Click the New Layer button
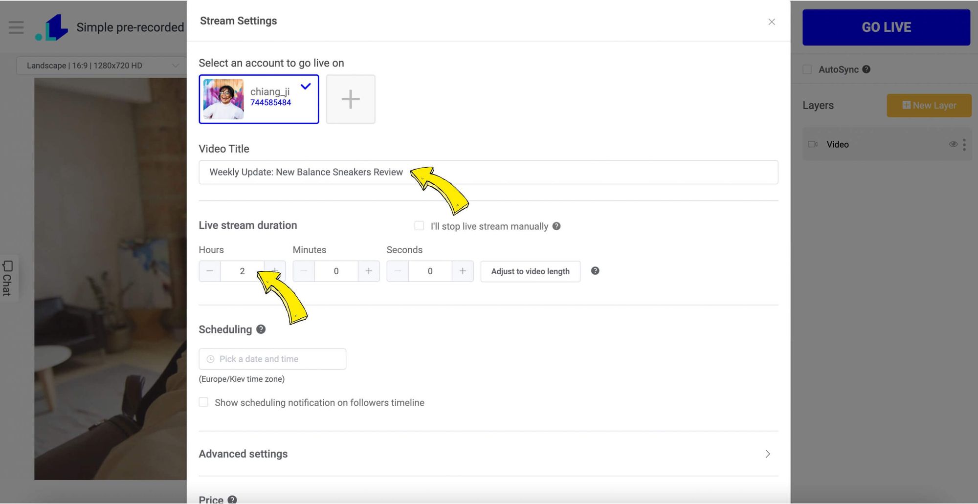This screenshot has width=978, height=504. click(929, 105)
